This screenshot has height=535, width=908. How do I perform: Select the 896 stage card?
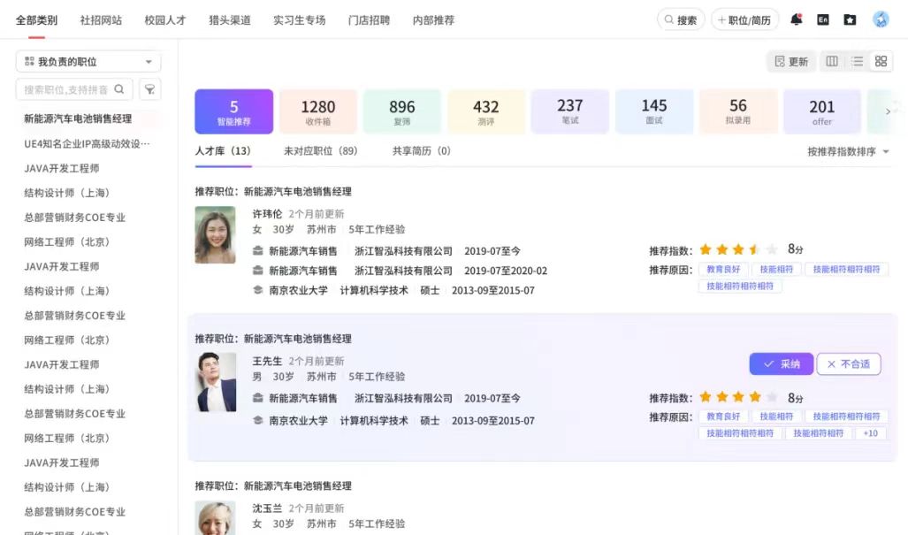(x=402, y=111)
